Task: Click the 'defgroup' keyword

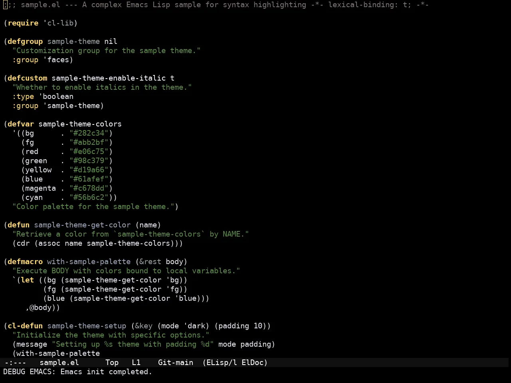Action: click(25, 41)
